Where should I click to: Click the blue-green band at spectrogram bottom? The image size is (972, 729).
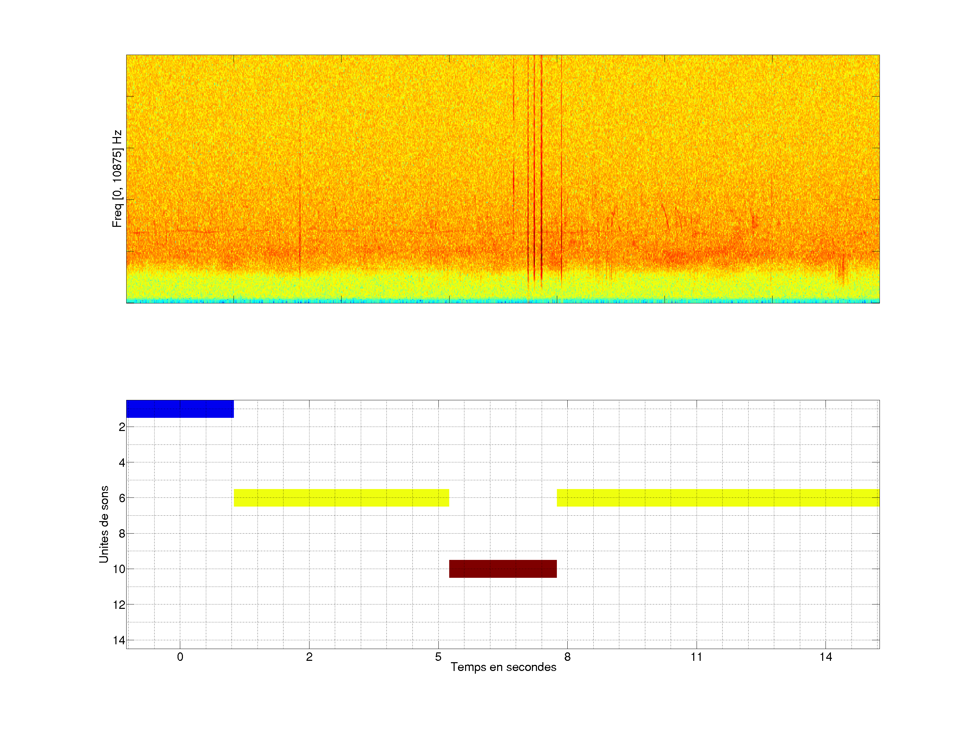[503, 301]
